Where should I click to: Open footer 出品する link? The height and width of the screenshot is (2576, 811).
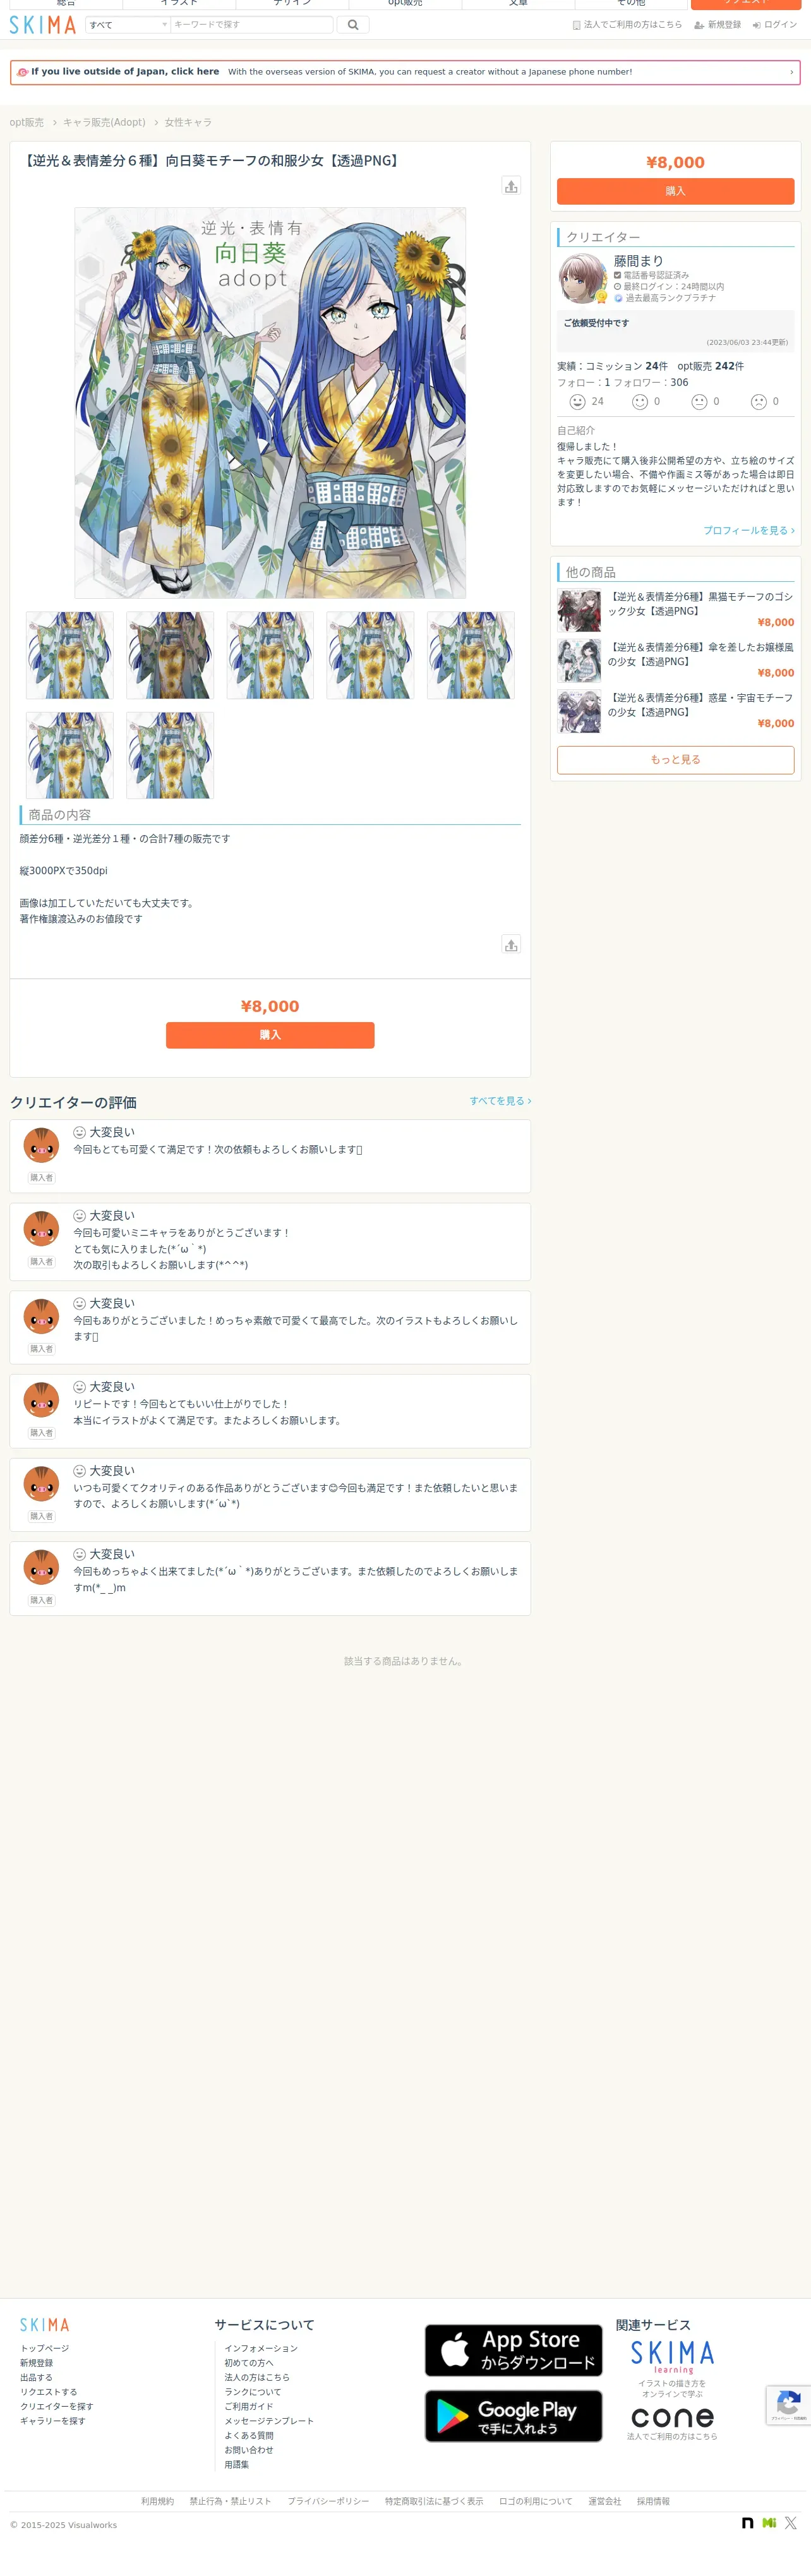pyautogui.click(x=36, y=2378)
